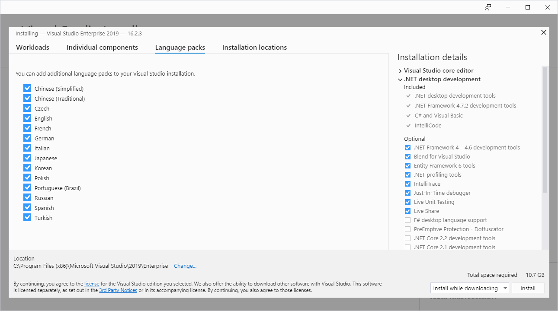This screenshot has width=558, height=311.
Task: Uncheck .NET Framework 4 – 4.6 development tools
Action: [x=407, y=148]
